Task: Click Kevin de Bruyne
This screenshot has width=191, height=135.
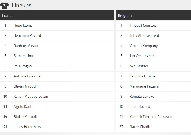Action: click(x=143, y=76)
